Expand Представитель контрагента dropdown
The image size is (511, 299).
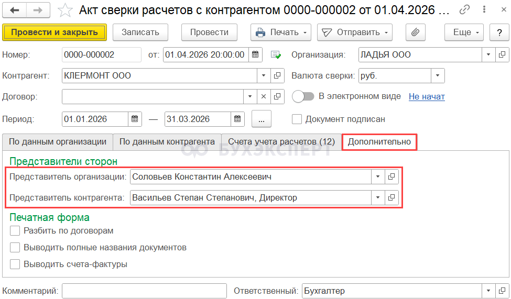(x=378, y=197)
